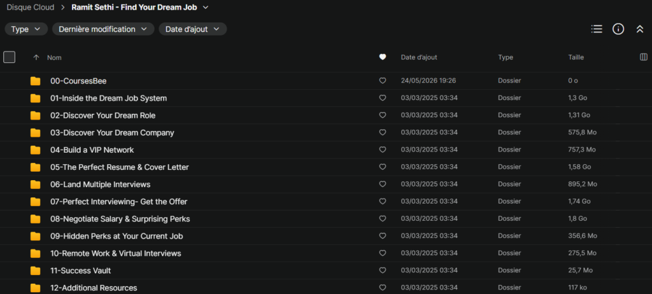Tick the select-all checkbox in the header
The width and height of the screenshot is (652, 294).
(9, 57)
